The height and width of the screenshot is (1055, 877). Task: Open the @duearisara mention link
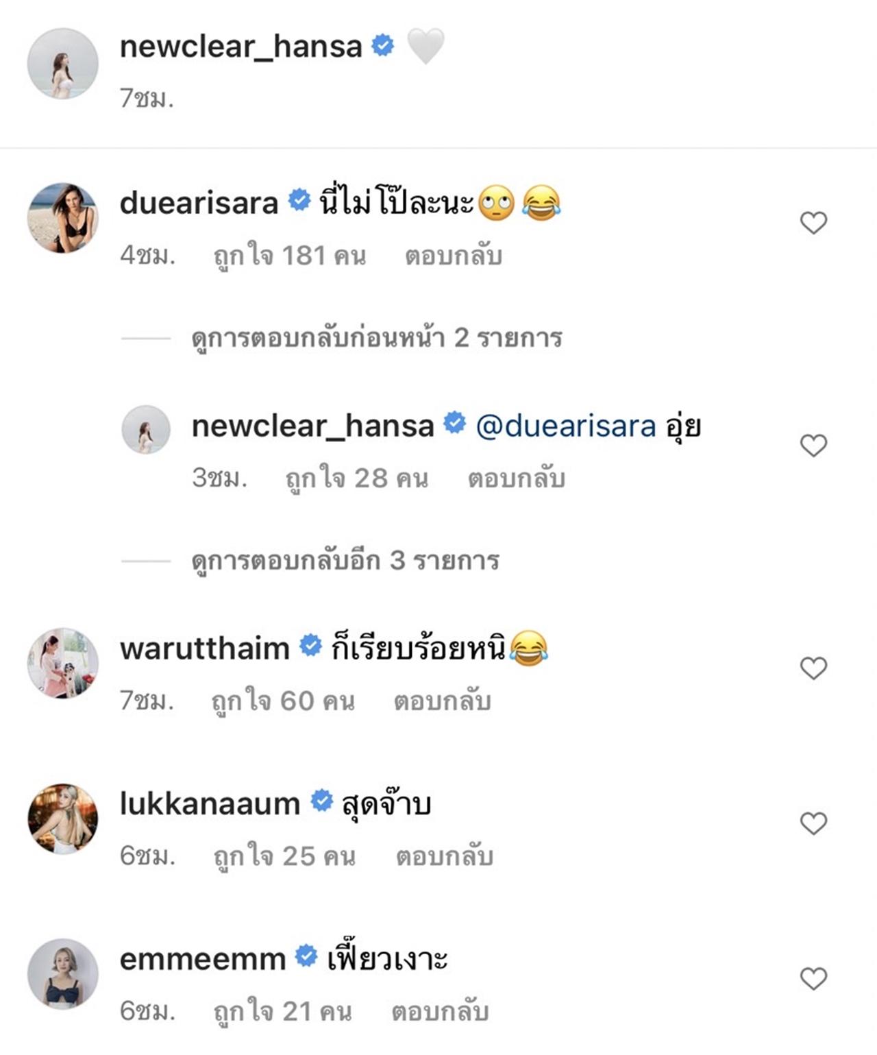[565, 426]
